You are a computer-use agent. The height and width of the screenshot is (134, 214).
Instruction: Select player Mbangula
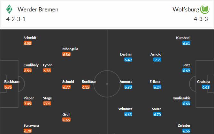click(70, 49)
